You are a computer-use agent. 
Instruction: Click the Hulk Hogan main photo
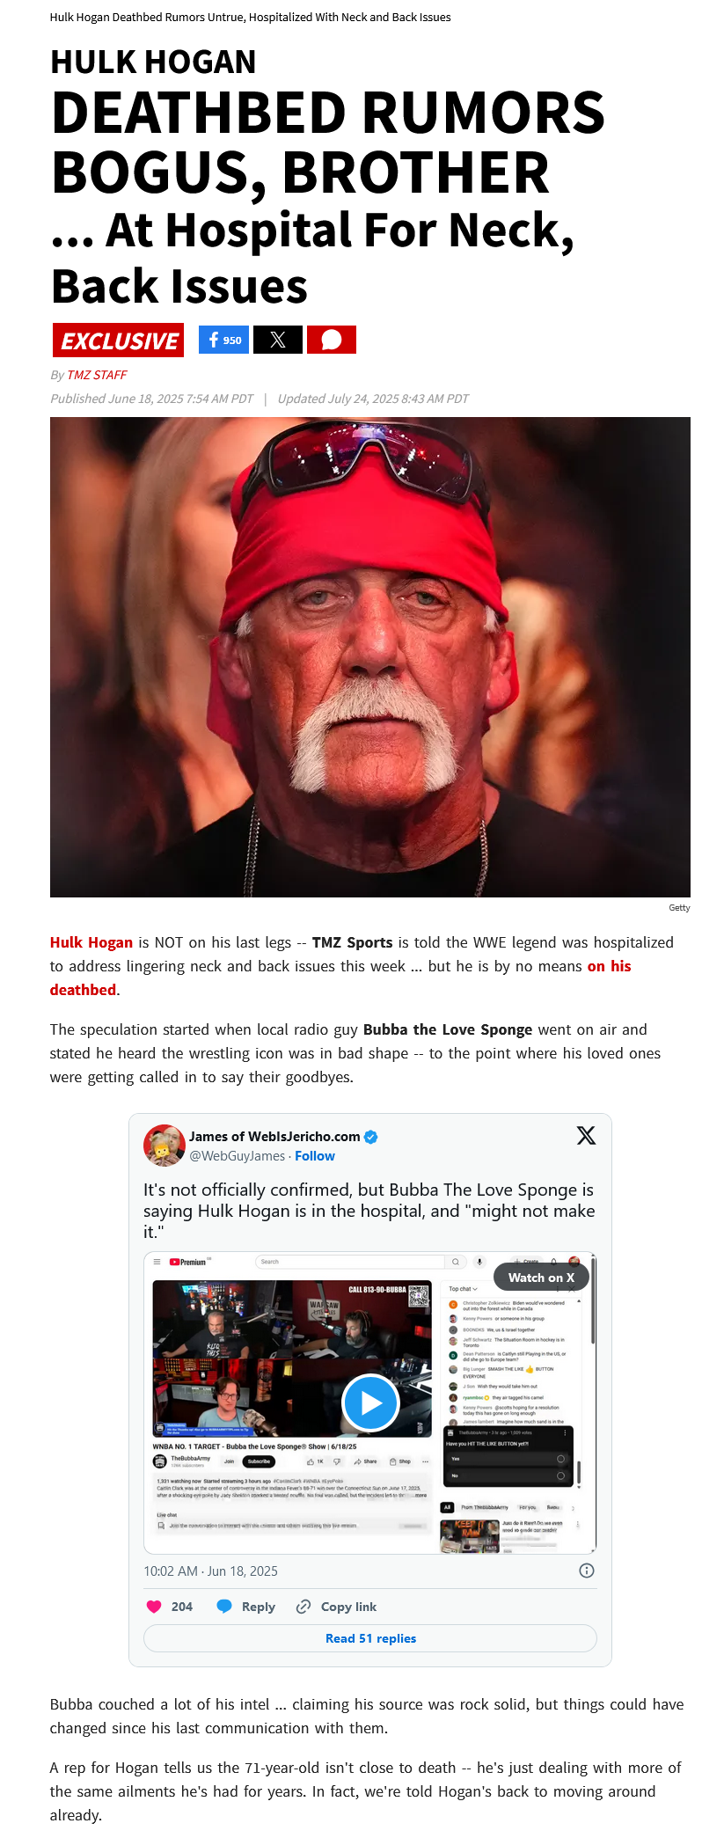[370, 657]
